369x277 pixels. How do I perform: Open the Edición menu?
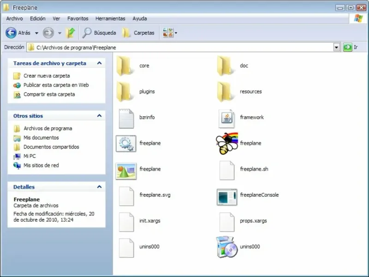coord(38,18)
